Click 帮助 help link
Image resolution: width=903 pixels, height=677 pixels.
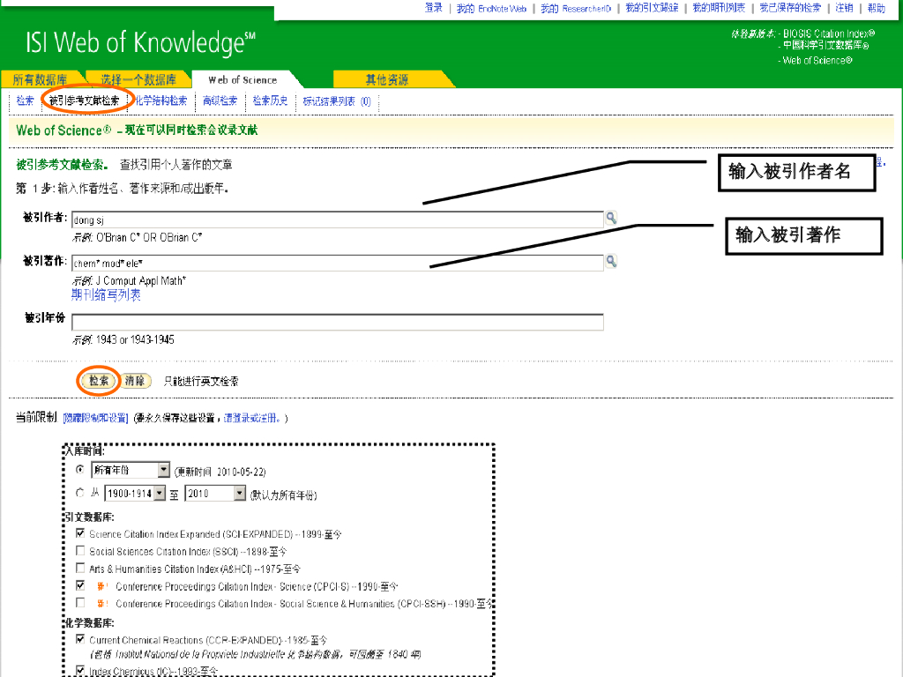point(877,8)
